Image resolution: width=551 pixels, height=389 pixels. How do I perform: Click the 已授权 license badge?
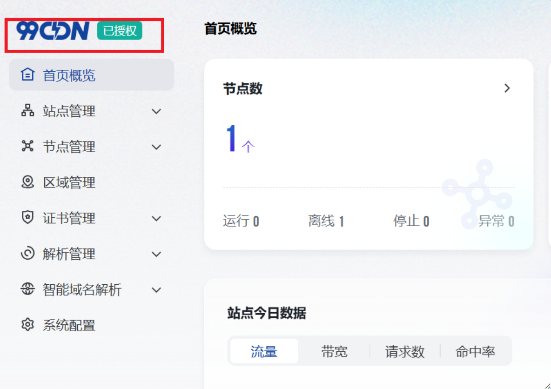point(120,31)
